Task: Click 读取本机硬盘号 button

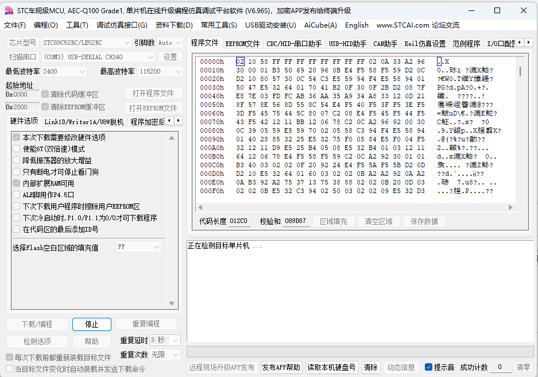Action: pyautogui.click(x=331, y=367)
